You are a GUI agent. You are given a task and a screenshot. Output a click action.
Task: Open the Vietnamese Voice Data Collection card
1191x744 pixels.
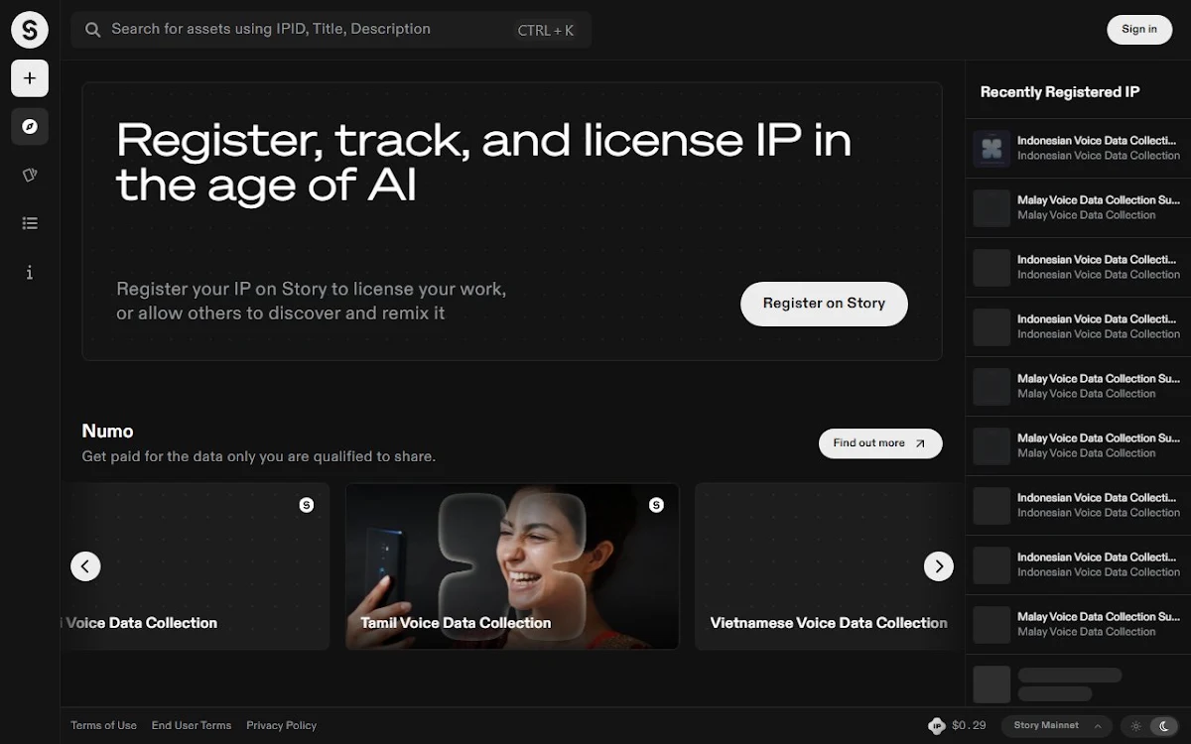[830, 566]
